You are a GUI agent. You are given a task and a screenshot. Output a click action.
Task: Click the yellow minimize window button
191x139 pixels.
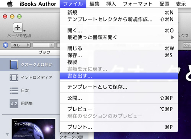point(12,16)
